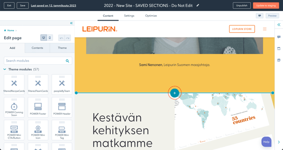This screenshot has width=283, height=150.
Task: Click the pencil icon to rename page
Action: tap(198, 5)
